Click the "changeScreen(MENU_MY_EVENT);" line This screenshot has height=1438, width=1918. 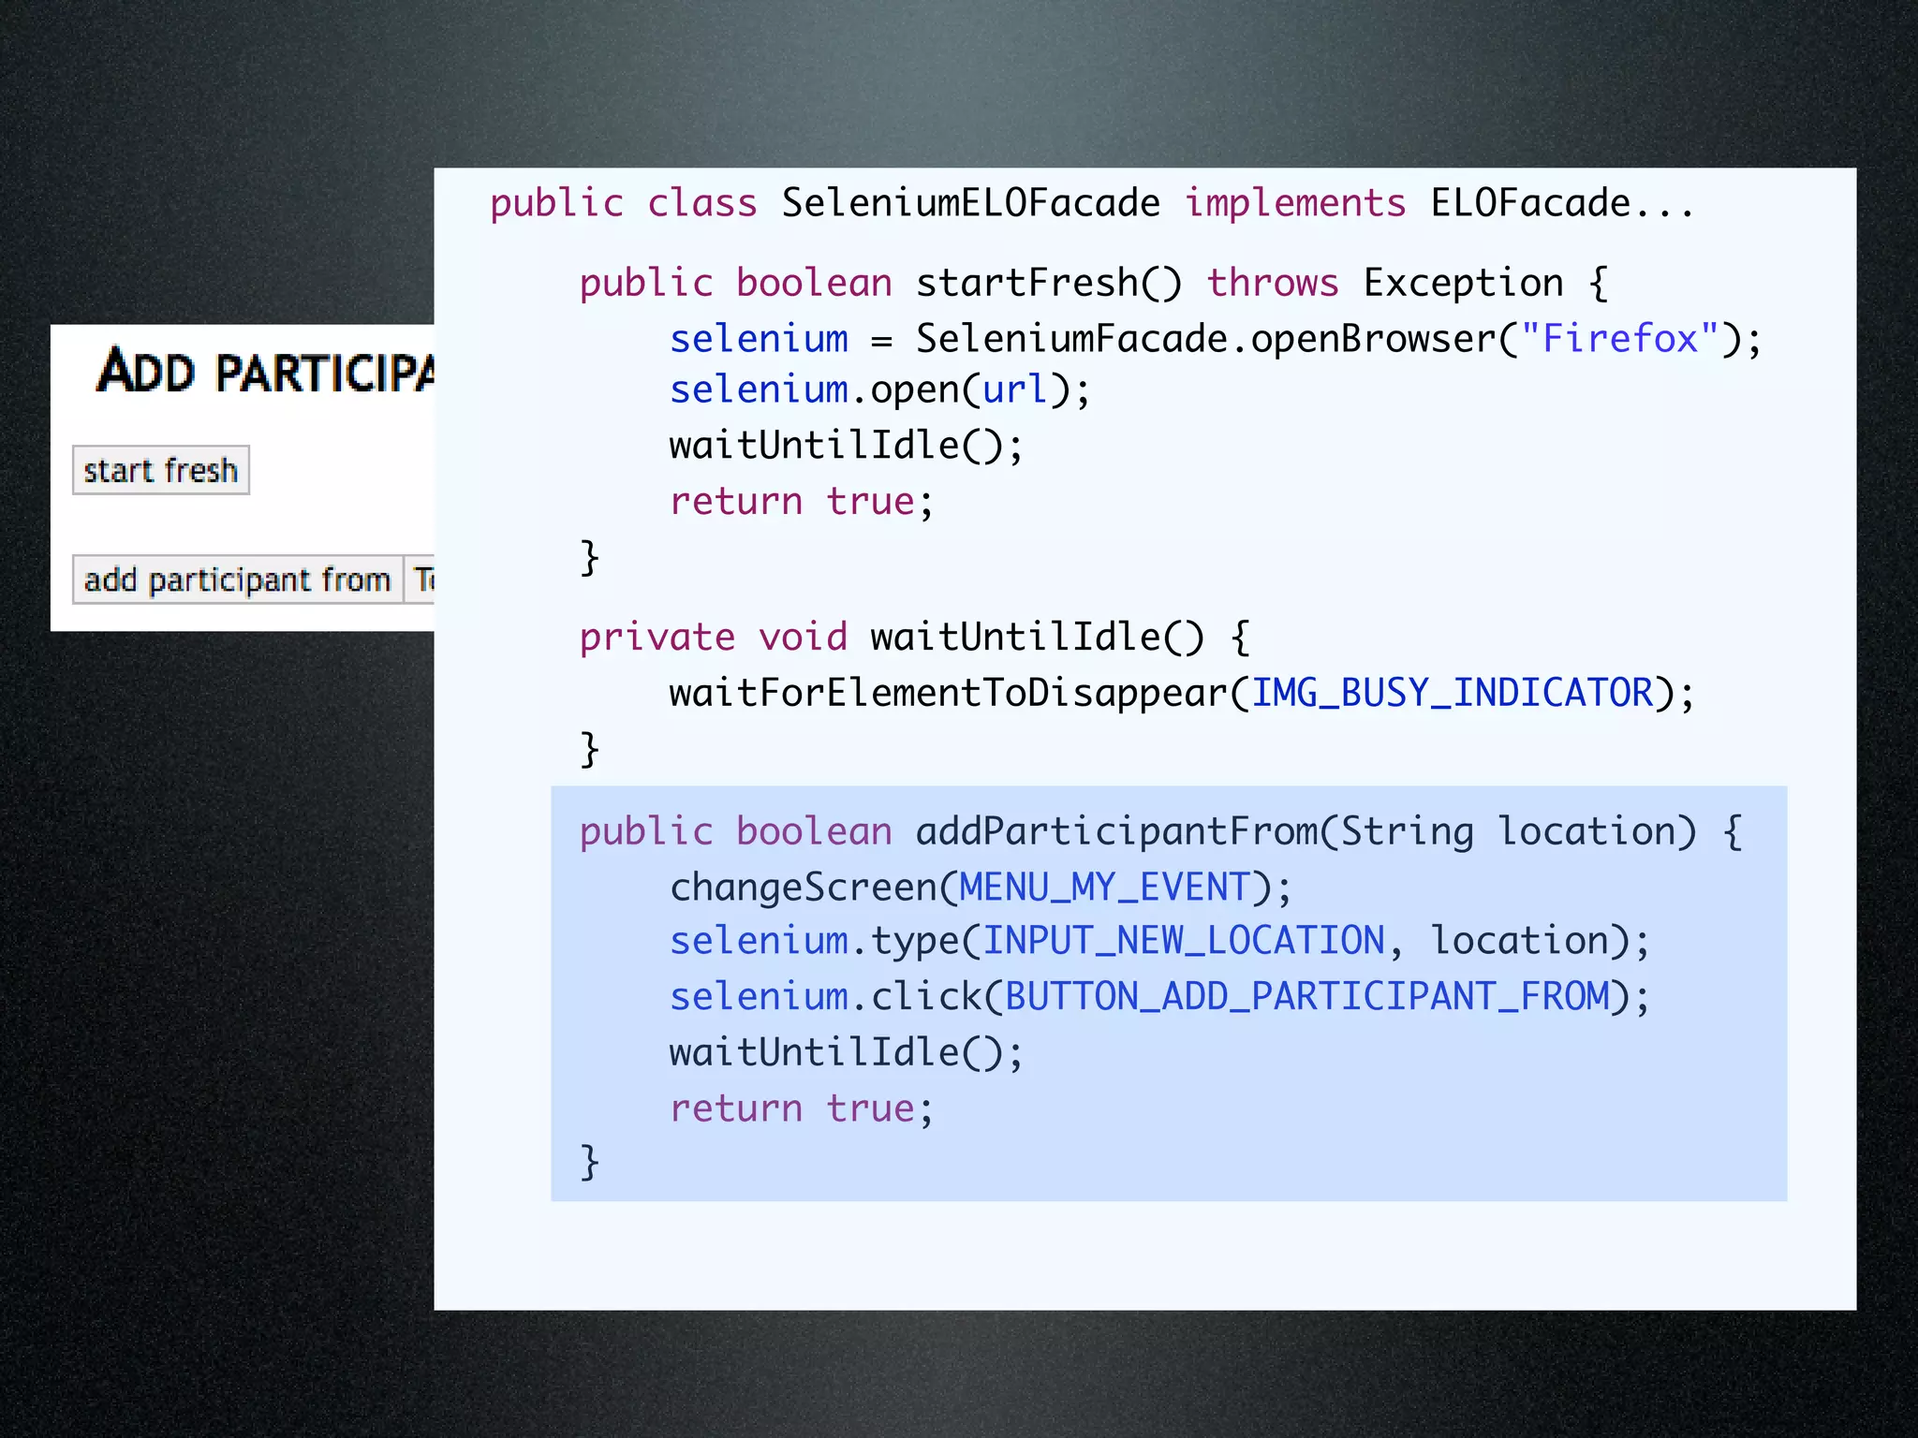(981, 888)
